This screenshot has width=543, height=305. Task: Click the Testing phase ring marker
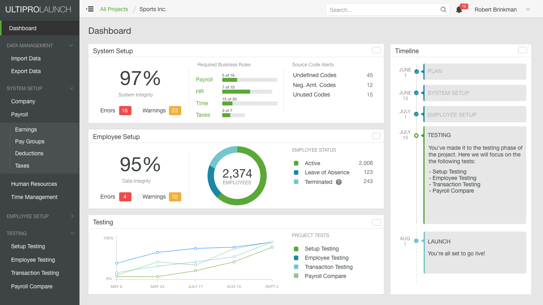click(416, 135)
